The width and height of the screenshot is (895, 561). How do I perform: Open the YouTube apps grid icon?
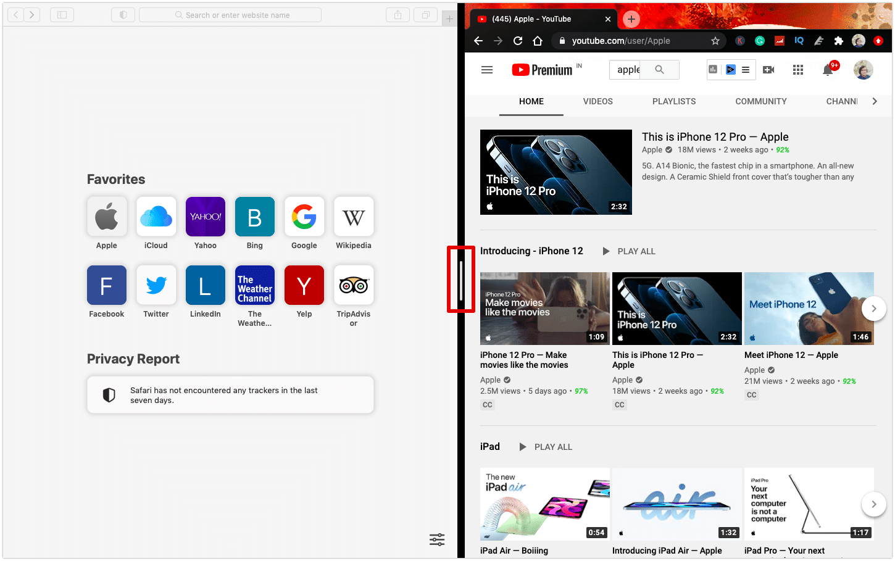(x=798, y=70)
